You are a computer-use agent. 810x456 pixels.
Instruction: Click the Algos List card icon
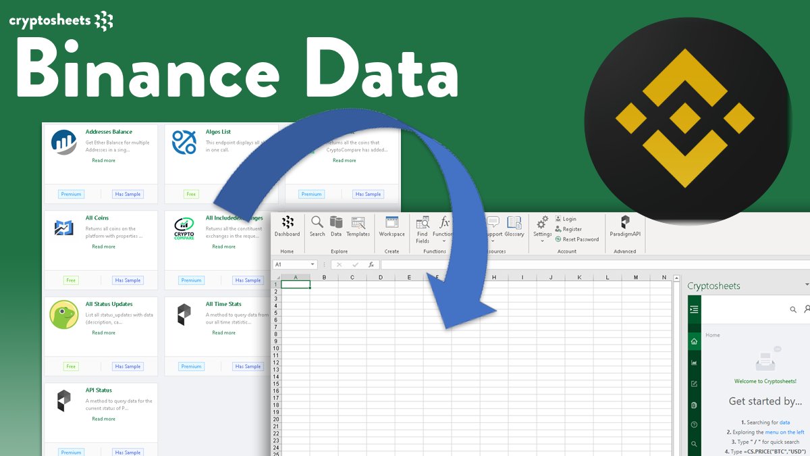pos(184,142)
